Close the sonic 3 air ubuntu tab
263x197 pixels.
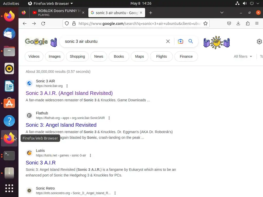[141, 13]
